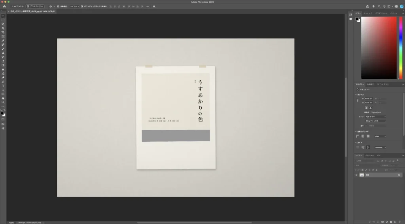The image size is (405, 224).
Task: Open the 8 bit/チャンネル dropdown
Action: click(375, 121)
